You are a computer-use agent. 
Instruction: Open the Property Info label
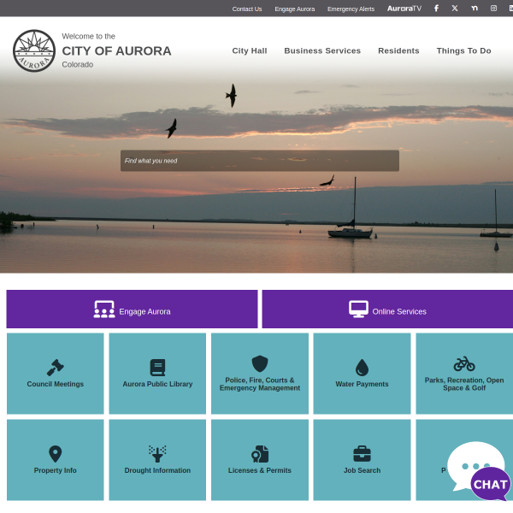tap(56, 470)
